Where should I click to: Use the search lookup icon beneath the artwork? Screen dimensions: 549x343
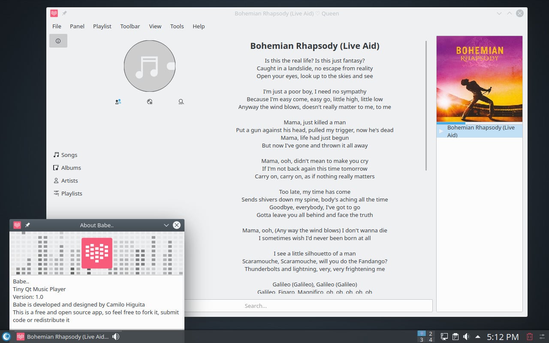tap(181, 102)
